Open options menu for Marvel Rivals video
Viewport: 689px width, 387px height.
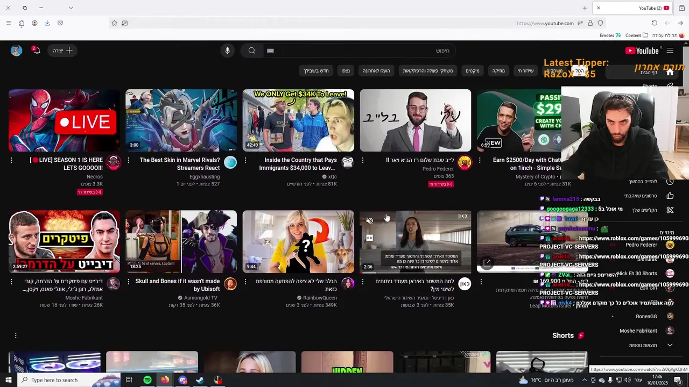[128, 160]
